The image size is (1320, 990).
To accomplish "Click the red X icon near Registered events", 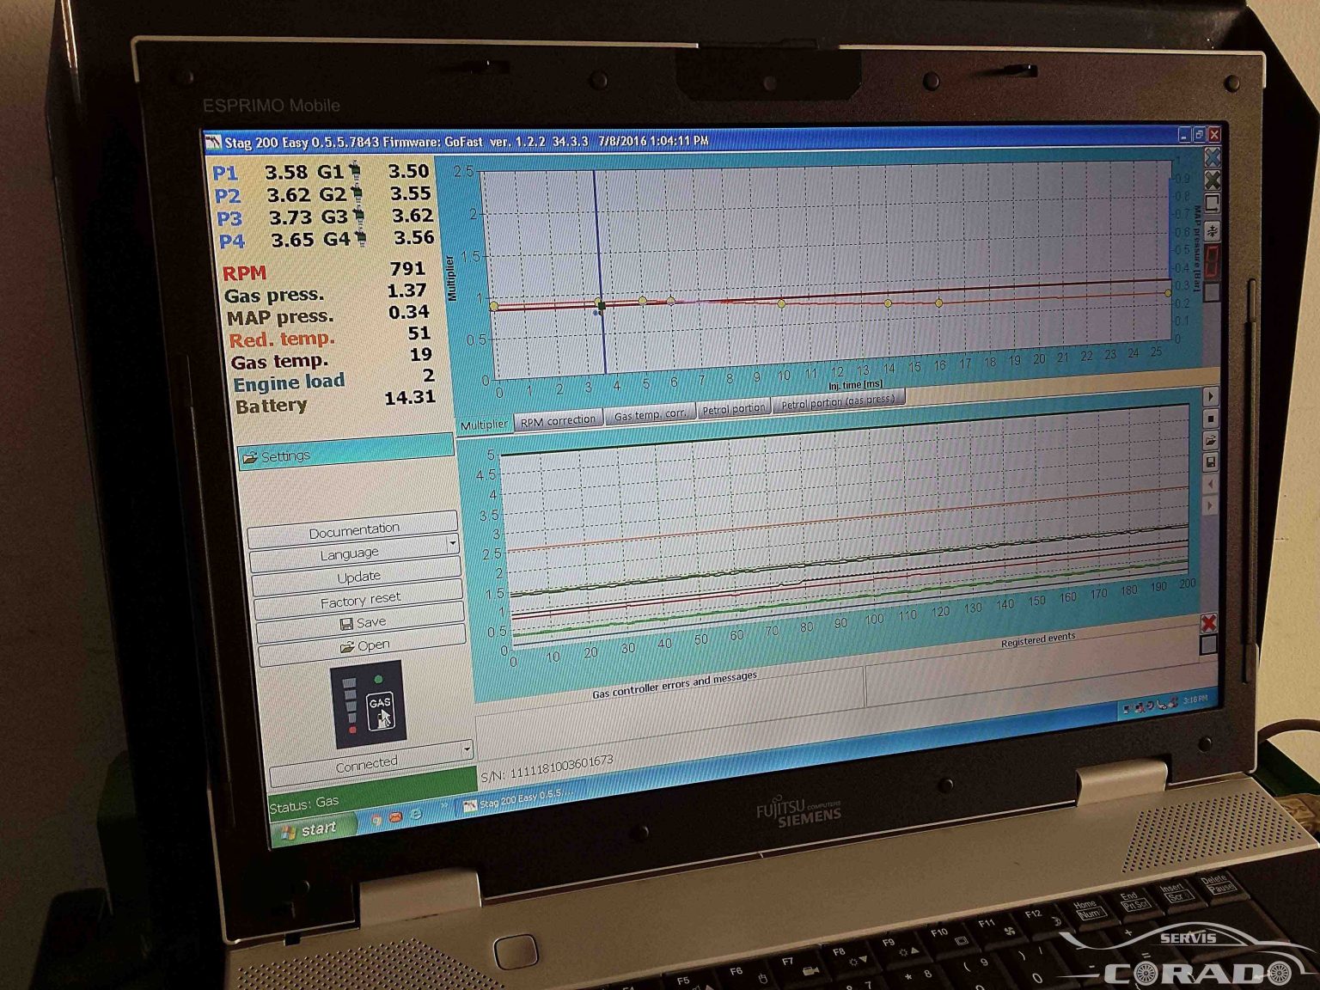I will coord(1208,623).
